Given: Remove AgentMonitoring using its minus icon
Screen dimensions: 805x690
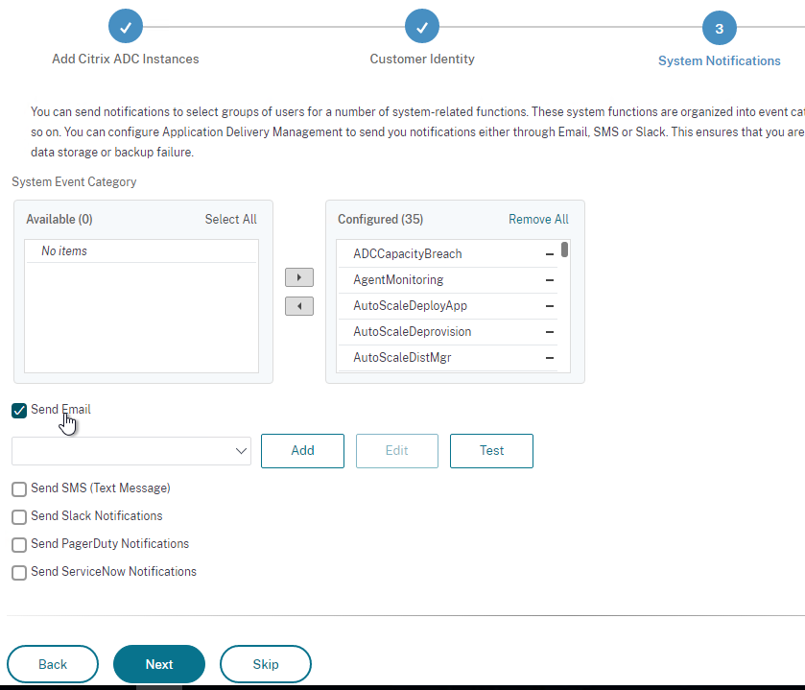Looking at the screenshot, I should coord(550,280).
